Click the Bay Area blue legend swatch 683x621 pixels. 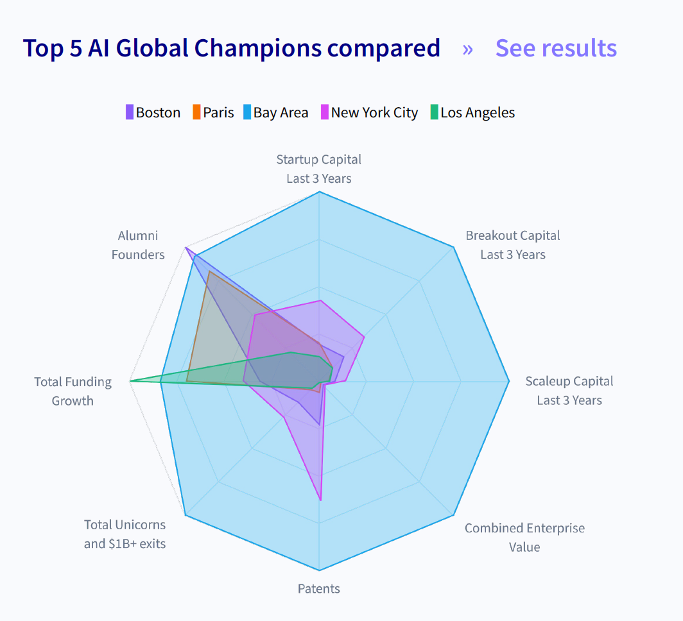246,112
